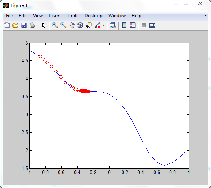This screenshot has width=211, height=188.
Task: Toggle the Data Cursor tool
Action: (x=89, y=25)
